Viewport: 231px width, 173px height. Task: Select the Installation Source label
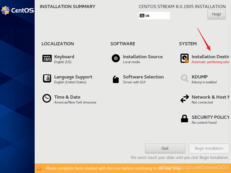pyautogui.click(x=143, y=57)
